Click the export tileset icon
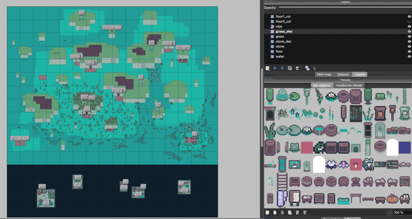The height and width of the screenshot is (219, 412). click(x=283, y=213)
